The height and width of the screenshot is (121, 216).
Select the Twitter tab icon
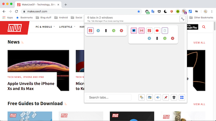pos(134,31)
